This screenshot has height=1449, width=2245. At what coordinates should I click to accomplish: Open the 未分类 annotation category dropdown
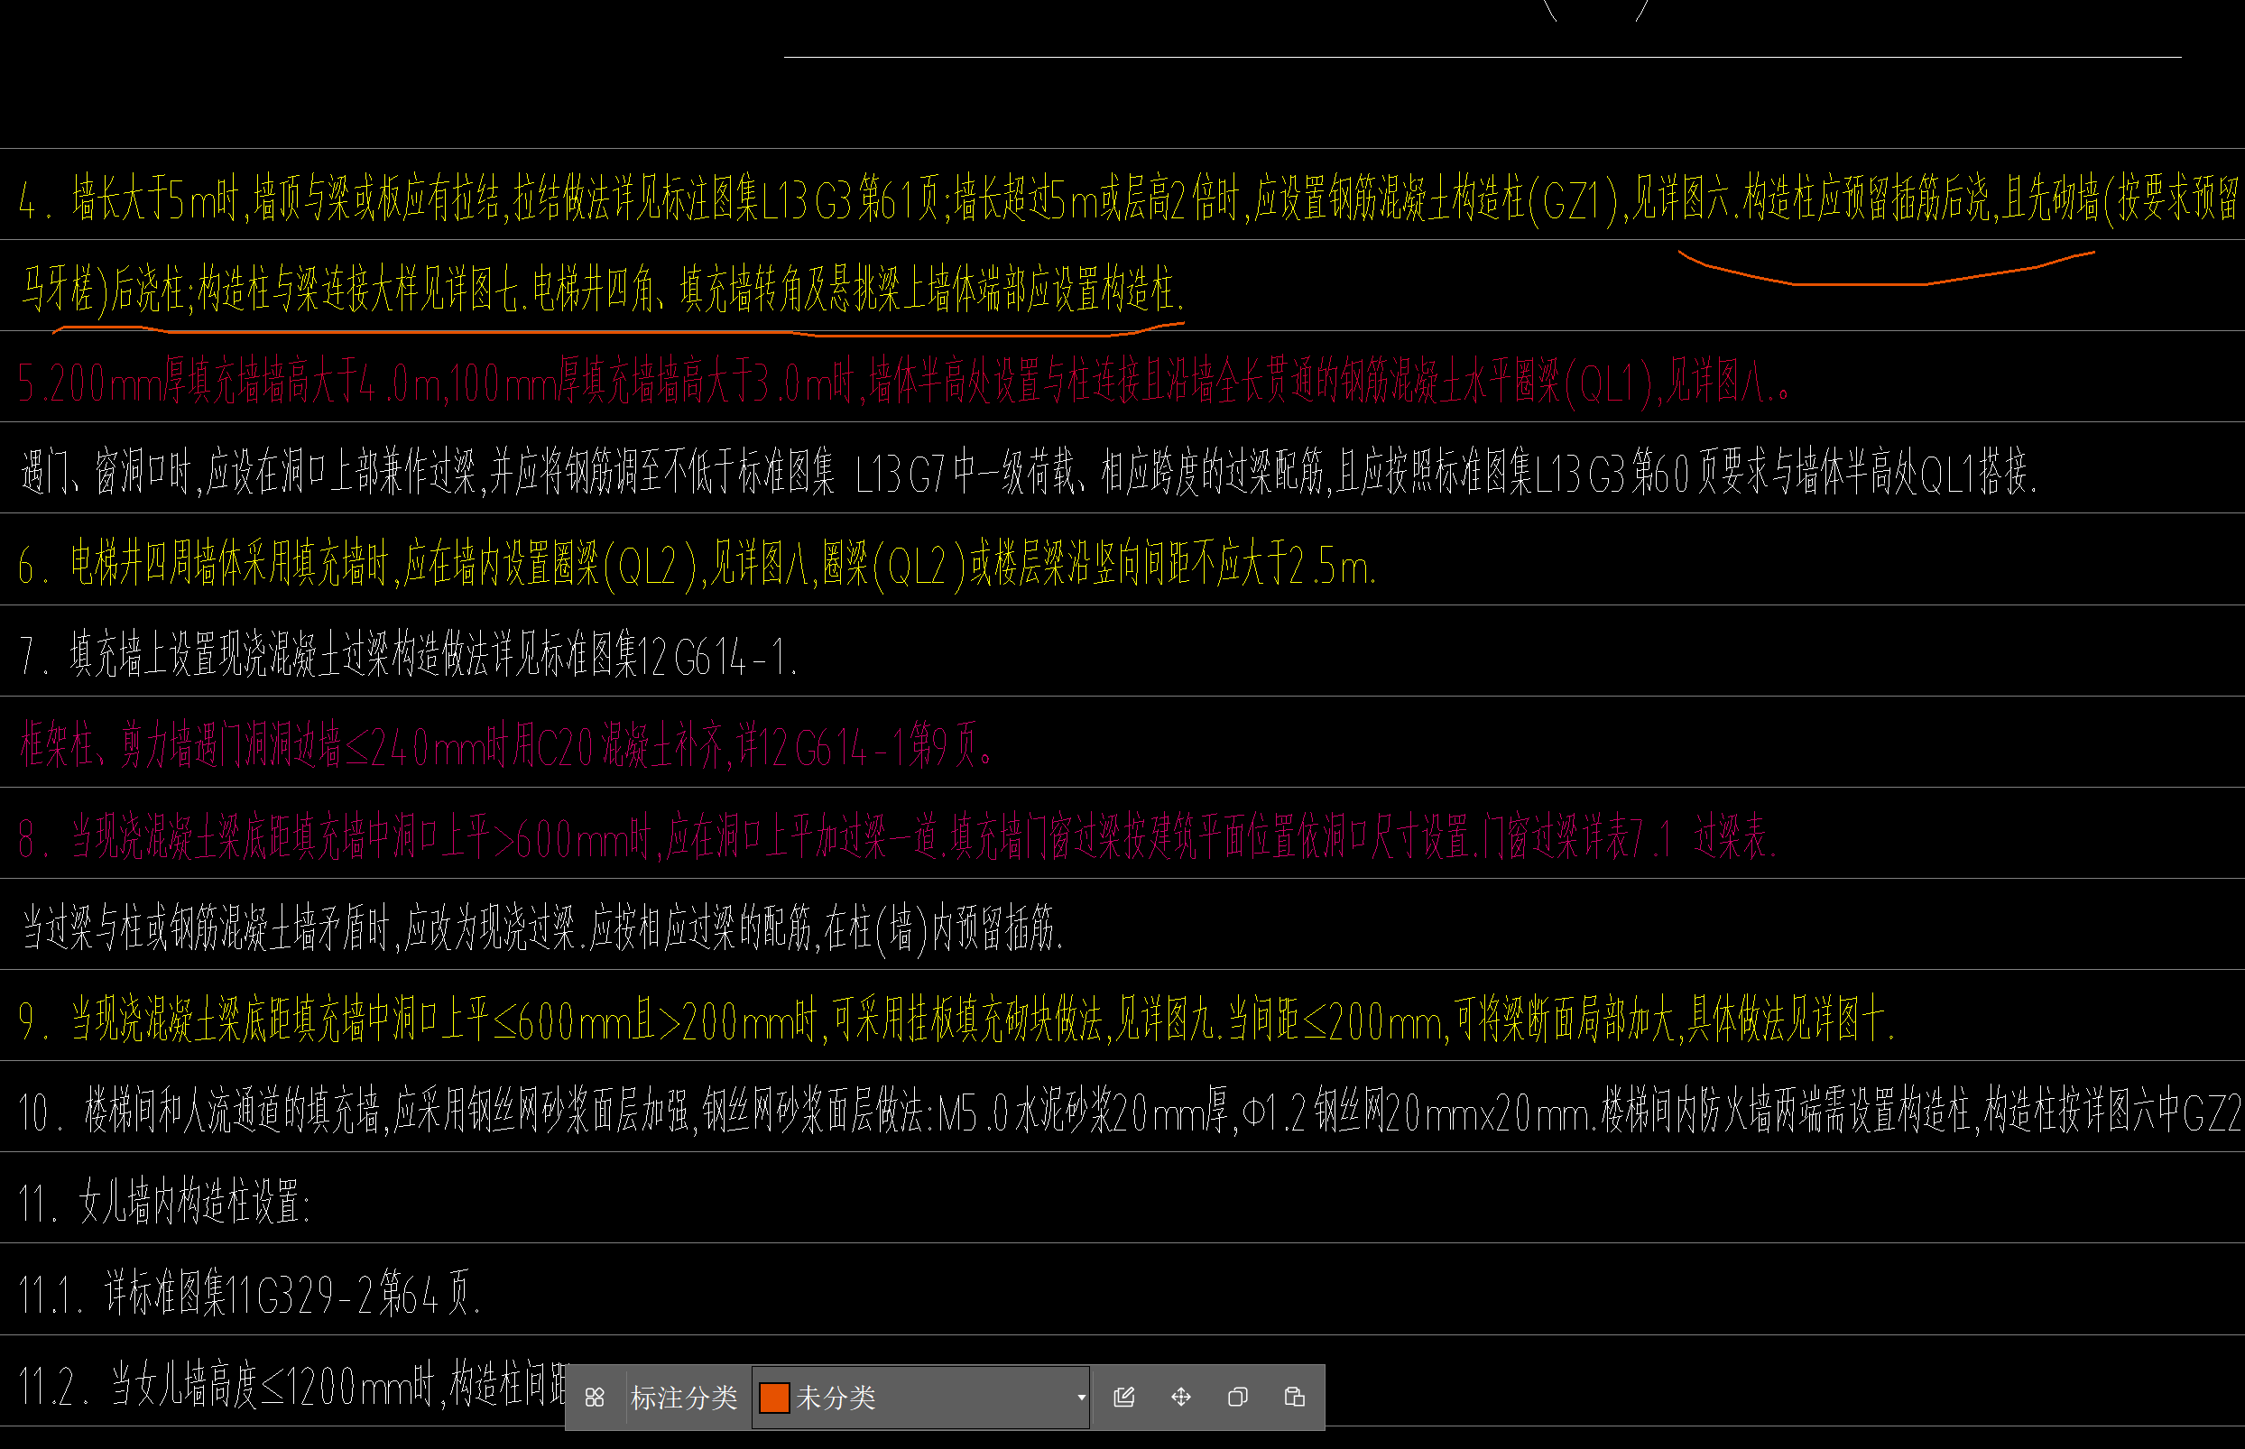coord(920,1398)
